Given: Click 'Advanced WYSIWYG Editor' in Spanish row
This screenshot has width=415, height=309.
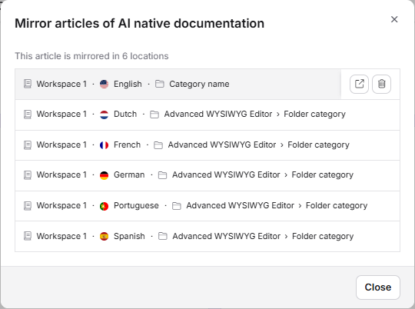Looking at the screenshot, I should [x=226, y=236].
